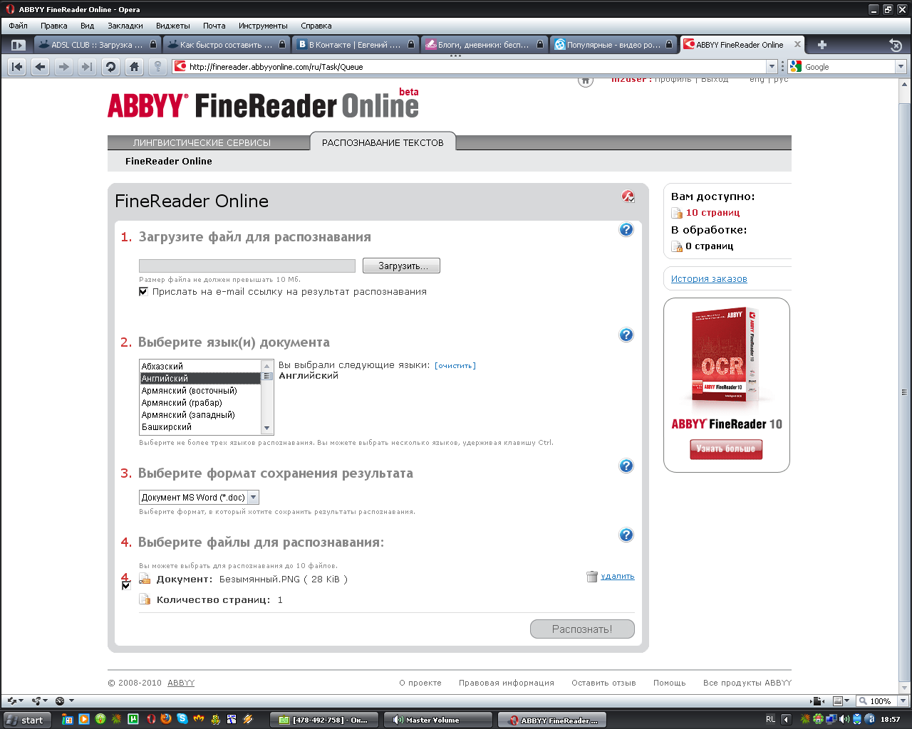This screenshot has width=912, height=729.
Task: Click the Google search engine icon
Action: pyautogui.click(x=797, y=67)
